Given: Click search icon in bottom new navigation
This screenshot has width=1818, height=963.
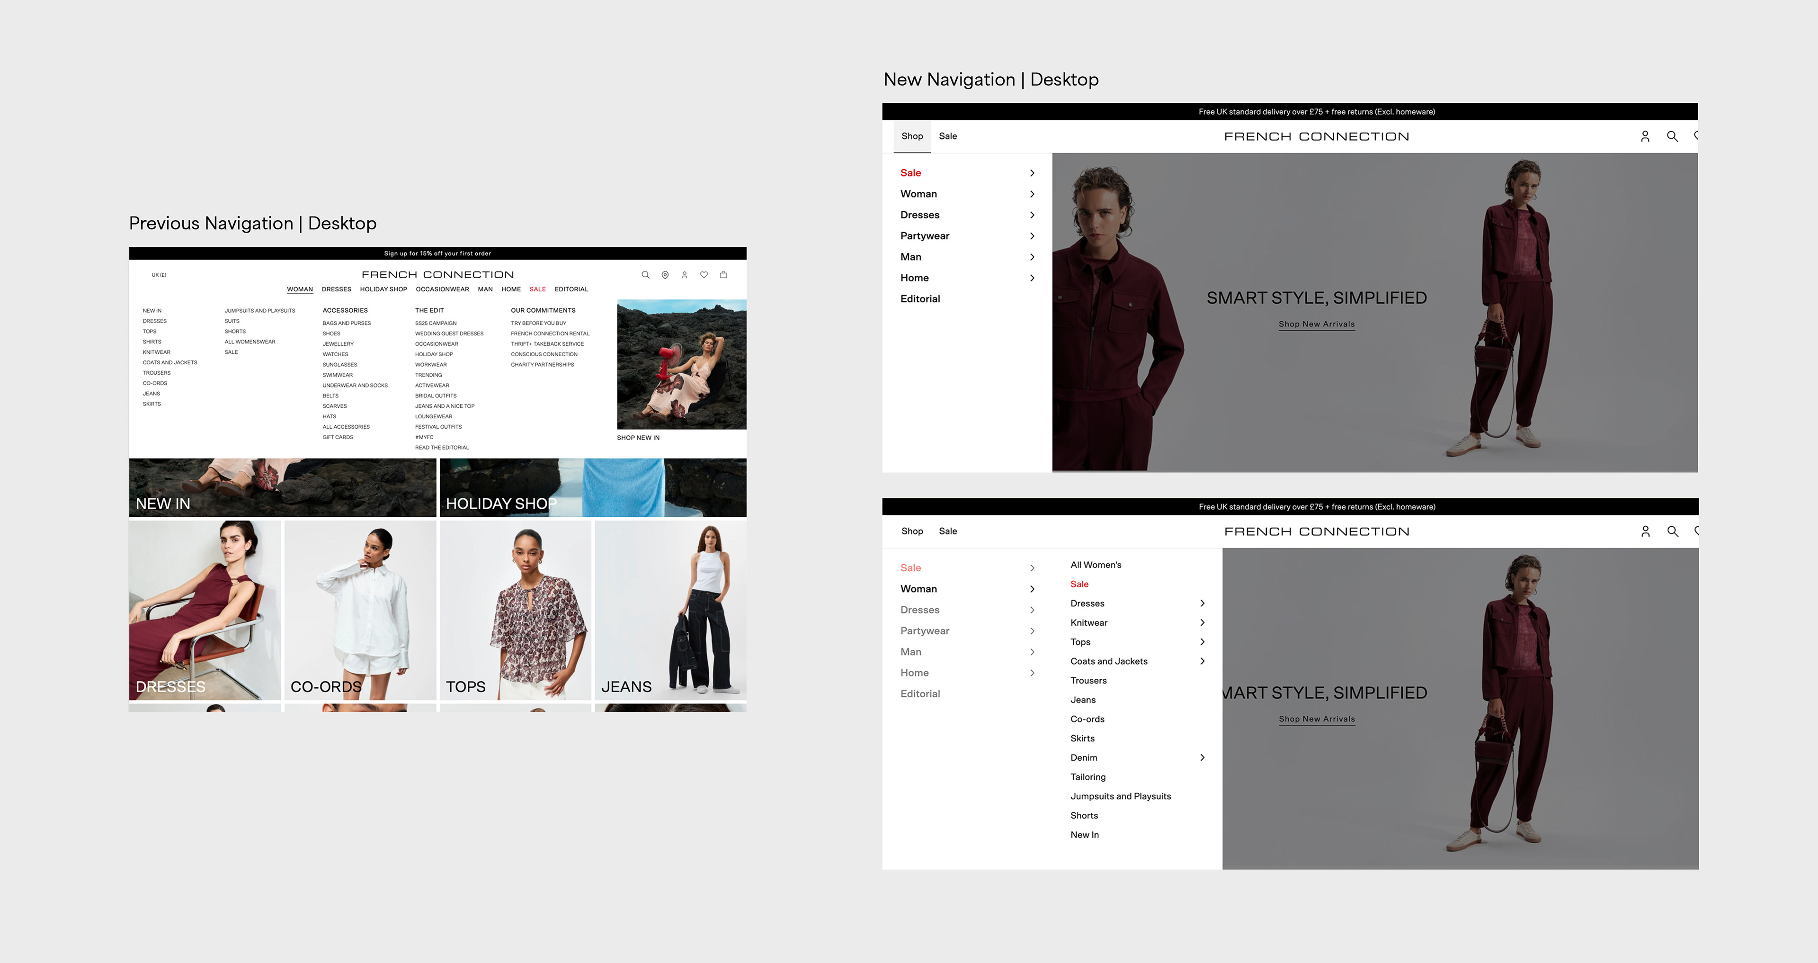Looking at the screenshot, I should [x=1672, y=531].
